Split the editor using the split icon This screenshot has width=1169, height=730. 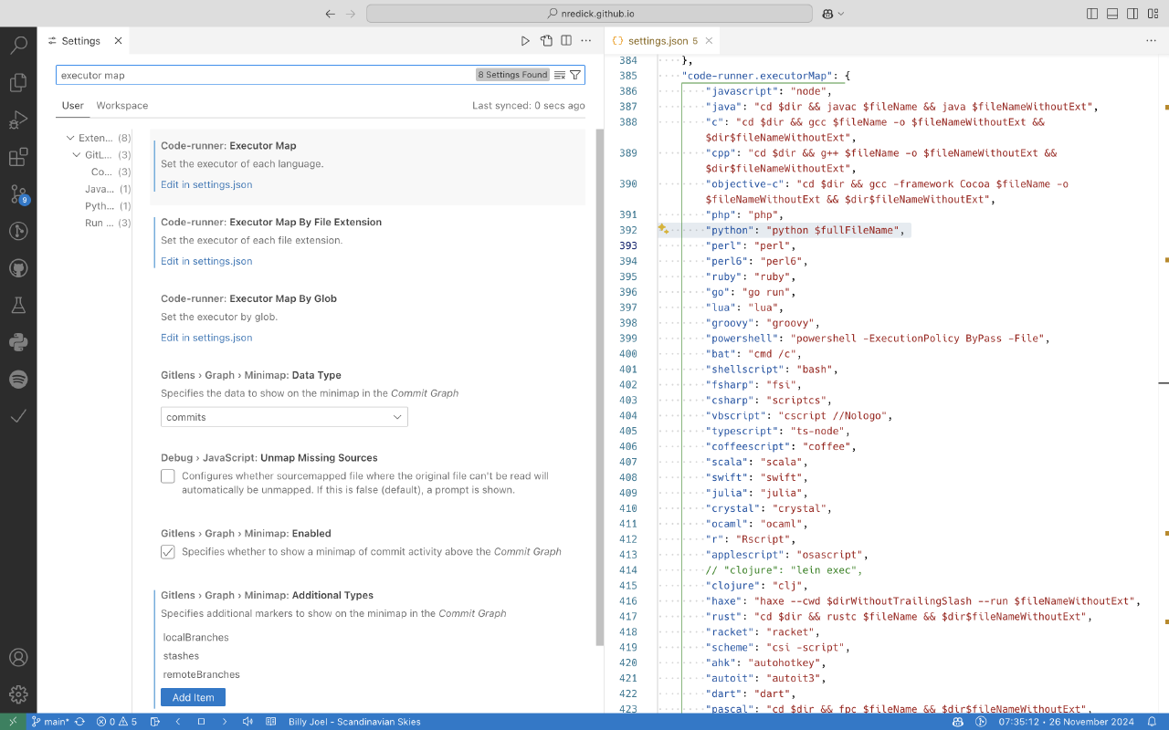[x=566, y=40]
